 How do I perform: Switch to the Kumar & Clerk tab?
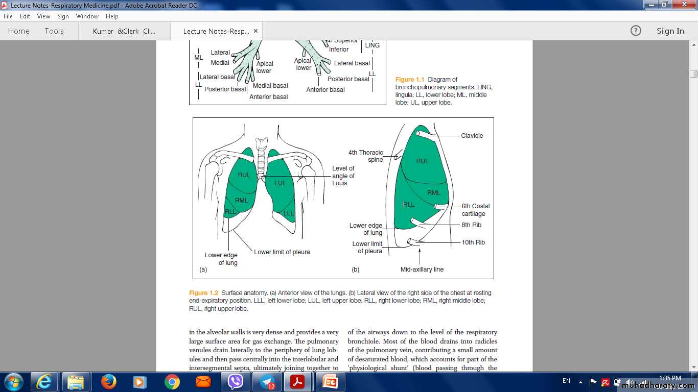(x=124, y=31)
